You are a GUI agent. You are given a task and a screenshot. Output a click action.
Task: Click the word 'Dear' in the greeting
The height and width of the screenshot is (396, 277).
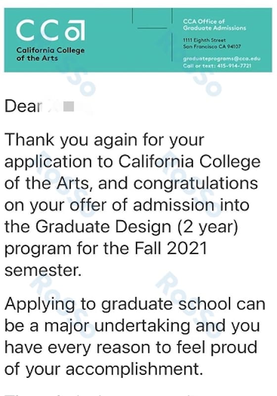coord(23,106)
